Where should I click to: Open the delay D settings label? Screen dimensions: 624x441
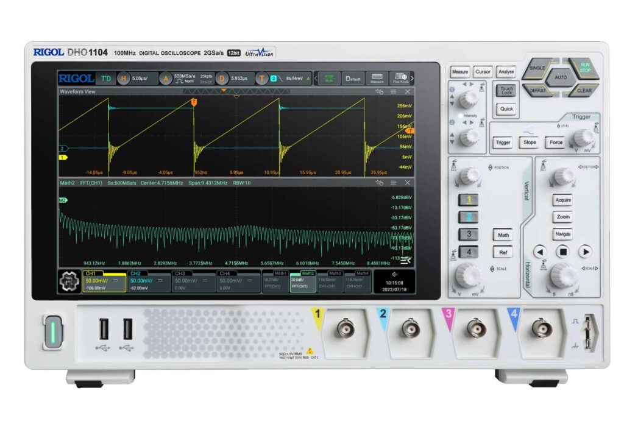pos(222,79)
